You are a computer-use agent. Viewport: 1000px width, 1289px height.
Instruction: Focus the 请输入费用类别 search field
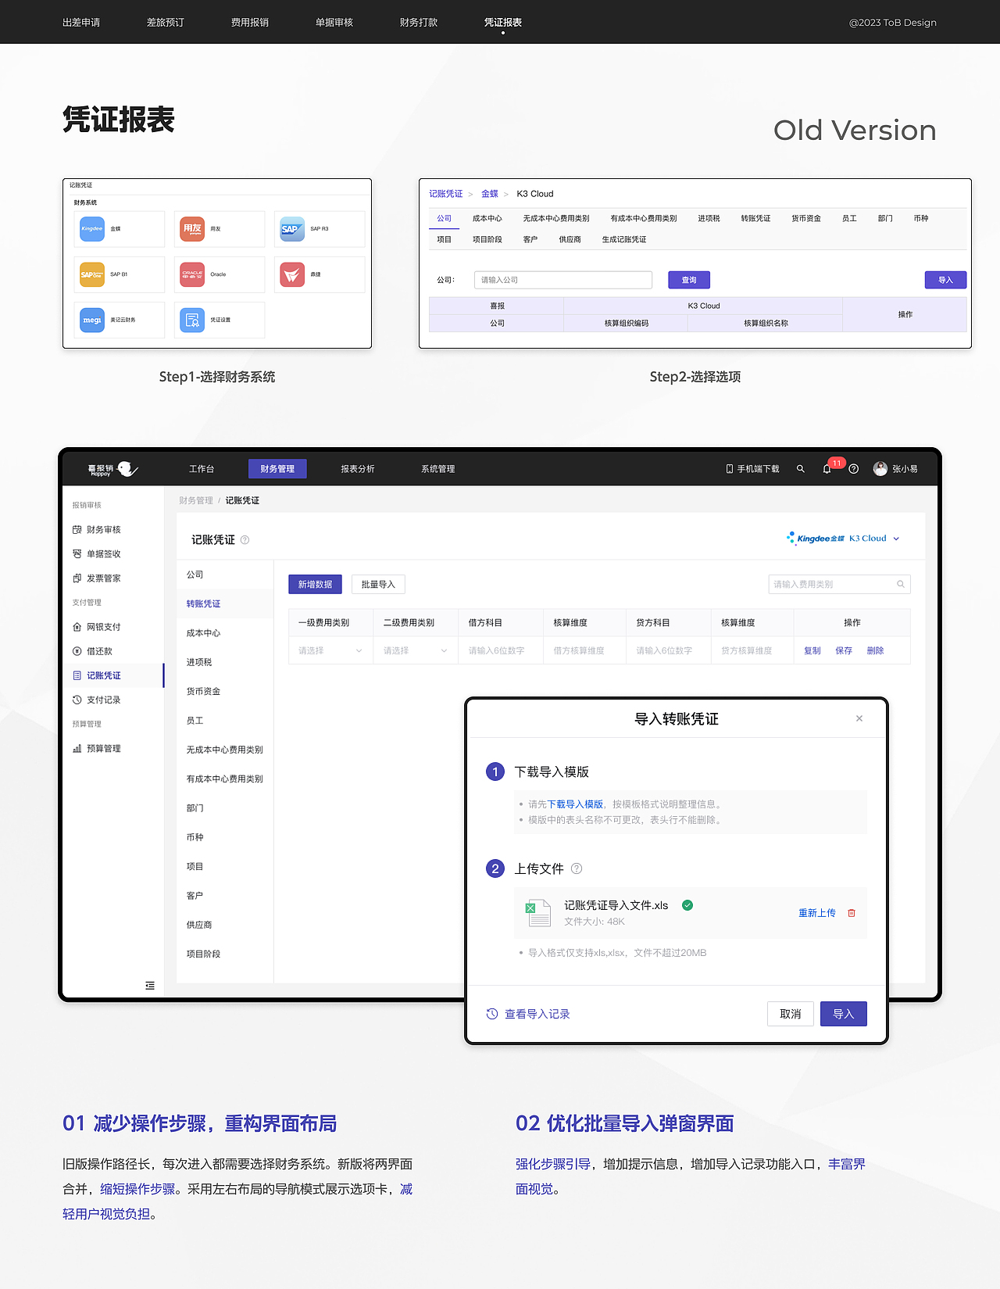click(839, 584)
